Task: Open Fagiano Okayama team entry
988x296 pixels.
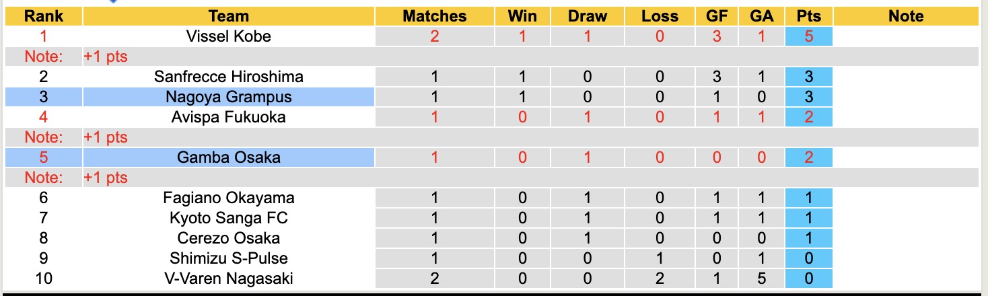Action: [x=228, y=198]
